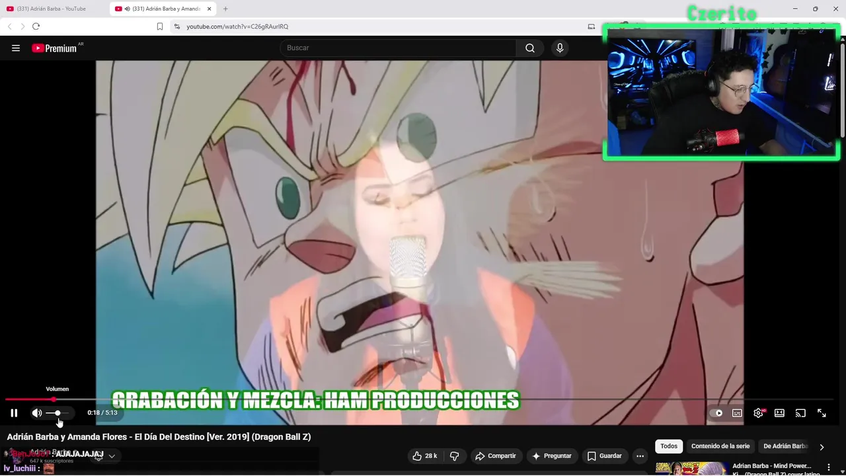Enter fullscreen mode
Image resolution: width=846 pixels, height=476 pixels.
point(822,413)
